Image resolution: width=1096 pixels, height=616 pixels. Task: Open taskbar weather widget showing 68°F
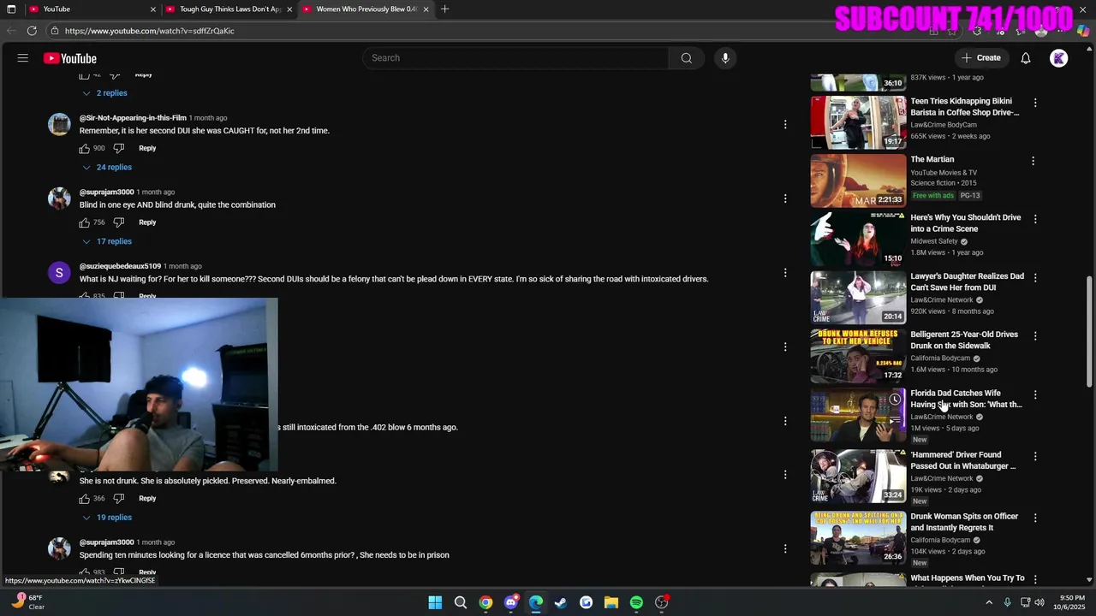[28, 602]
